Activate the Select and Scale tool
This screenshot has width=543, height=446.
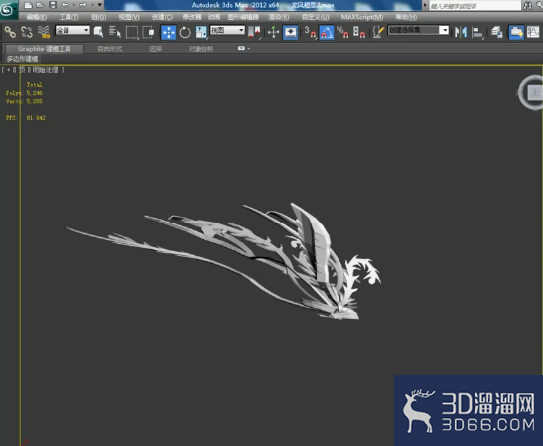click(x=201, y=32)
